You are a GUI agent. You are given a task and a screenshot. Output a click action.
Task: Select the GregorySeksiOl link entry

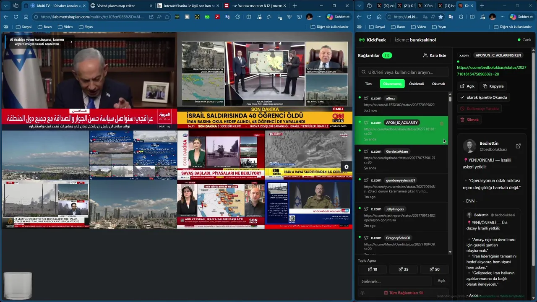(401, 243)
